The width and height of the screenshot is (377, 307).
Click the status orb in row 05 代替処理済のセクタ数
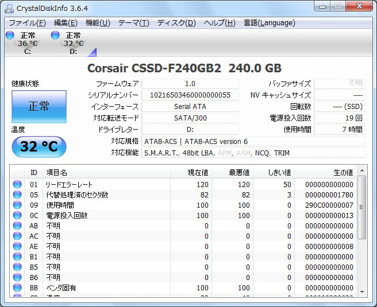click(x=17, y=195)
